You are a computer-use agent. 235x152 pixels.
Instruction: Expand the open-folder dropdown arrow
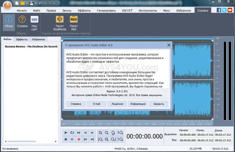(27, 3)
